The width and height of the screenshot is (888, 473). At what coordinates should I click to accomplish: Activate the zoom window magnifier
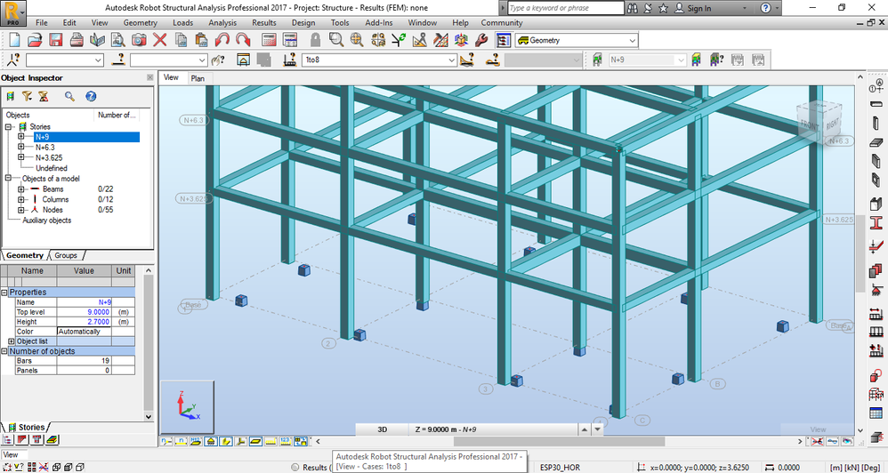pyautogui.click(x=336, y=40)
